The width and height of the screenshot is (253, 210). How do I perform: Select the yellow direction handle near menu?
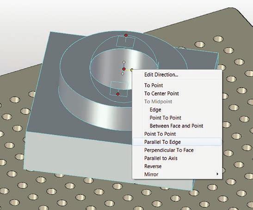coord(132,70)
